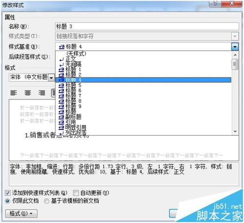Click the style list scrollbar thumb
244x223 pixels.
(x=235, y=64)
